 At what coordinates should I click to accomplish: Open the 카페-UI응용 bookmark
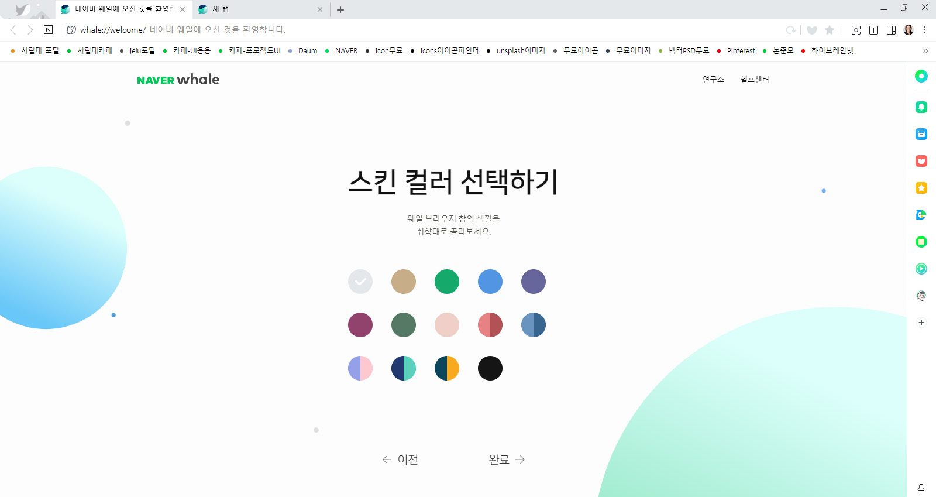tap(187, 51)
